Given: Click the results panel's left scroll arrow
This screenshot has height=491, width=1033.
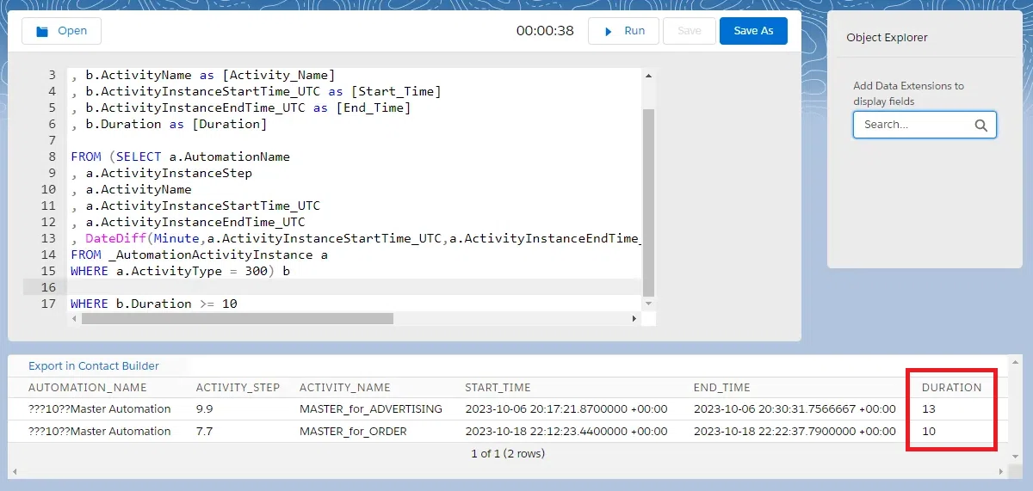Looking at the screenshot, I should coord(15,472).
